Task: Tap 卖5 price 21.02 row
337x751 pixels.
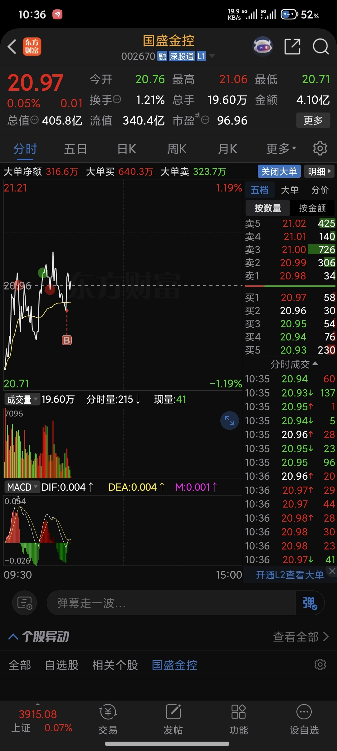Action: pos(290,223)
